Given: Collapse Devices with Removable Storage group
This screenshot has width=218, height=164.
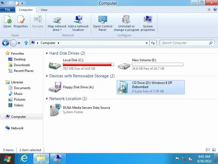Looking at the screenshot, I should pos(47,76).
